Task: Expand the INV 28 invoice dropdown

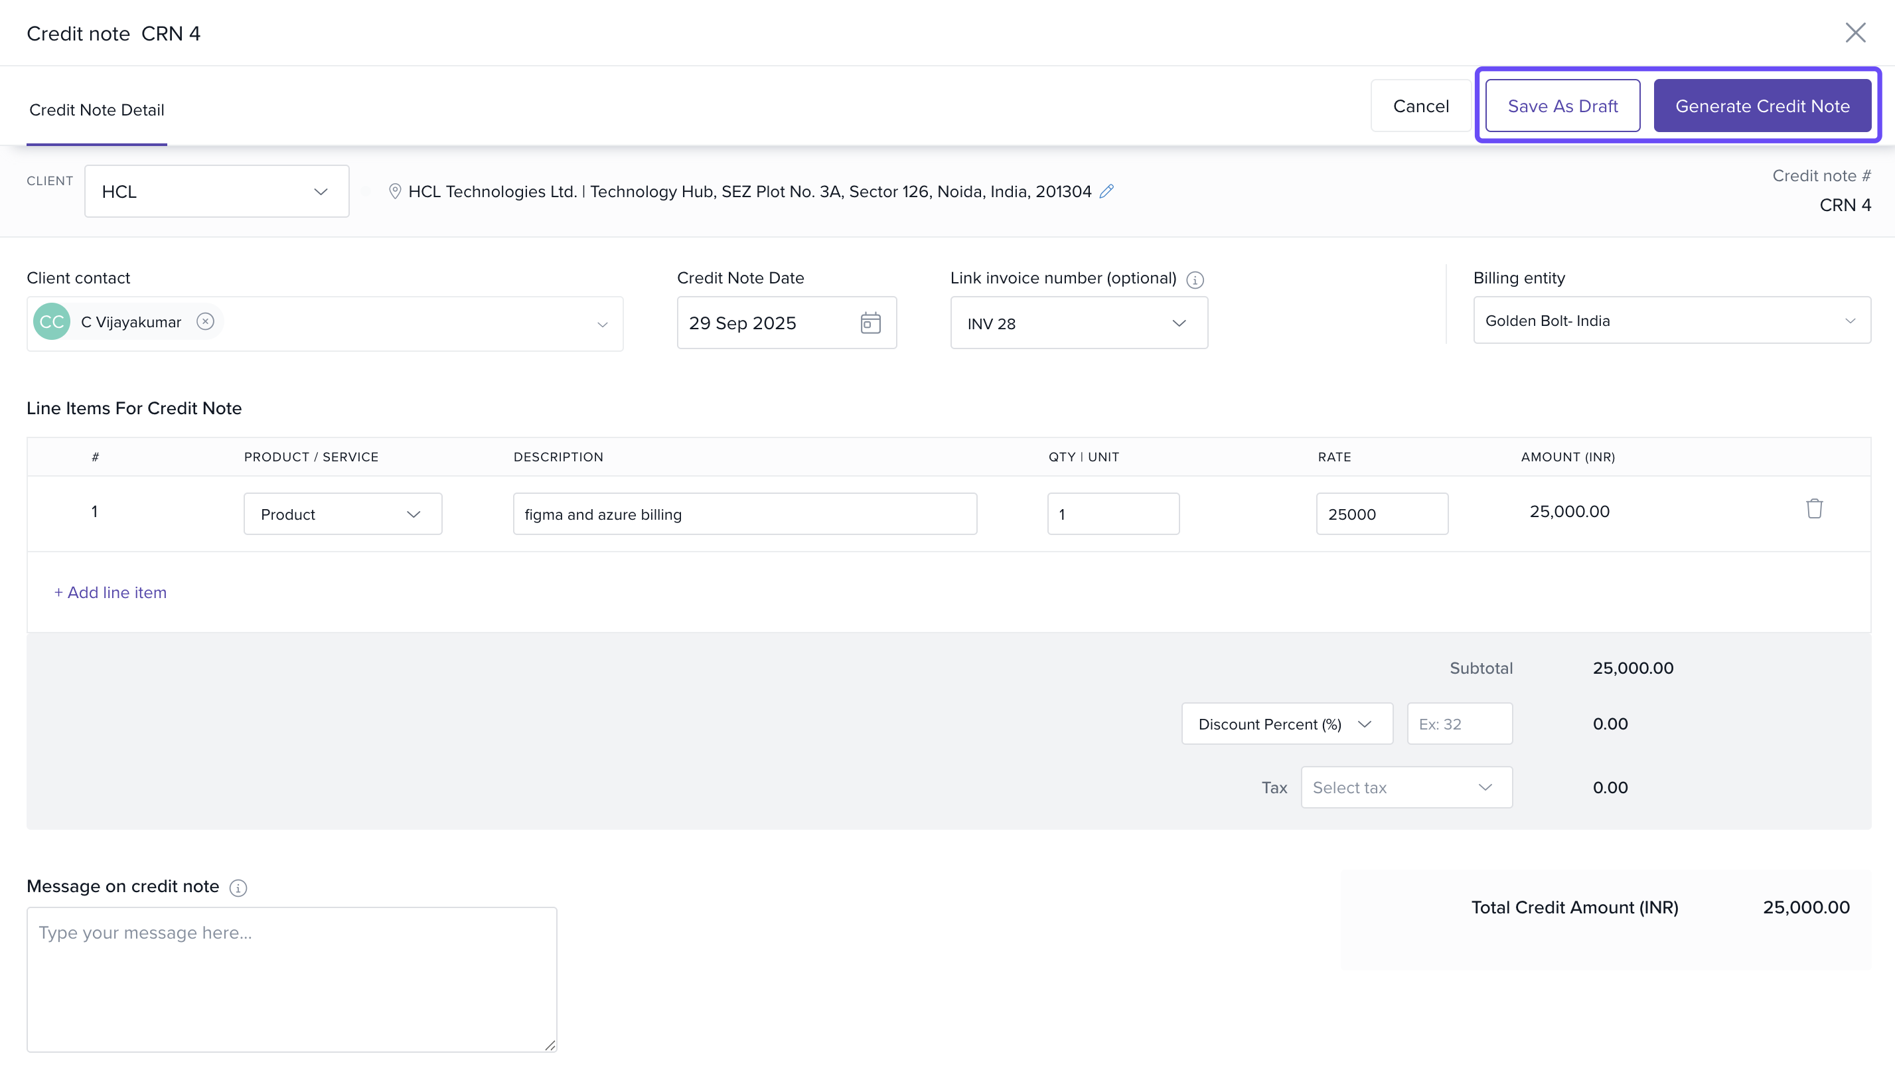Action: [x=1079, y=323]
